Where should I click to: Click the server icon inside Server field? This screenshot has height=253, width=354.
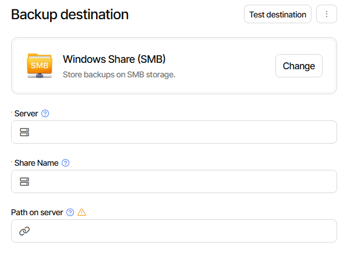pos(24,133)
